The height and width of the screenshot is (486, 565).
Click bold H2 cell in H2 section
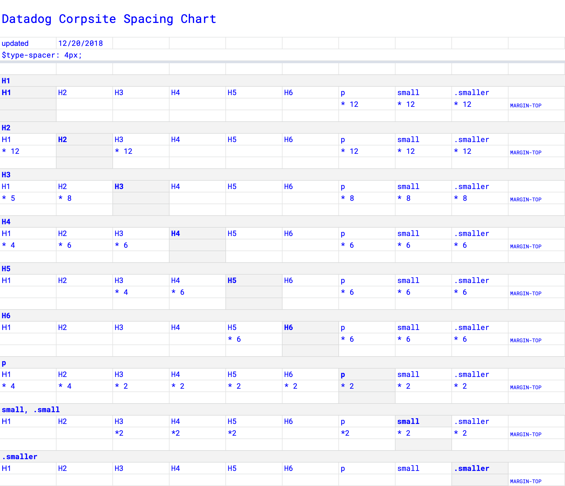(84, 140)
